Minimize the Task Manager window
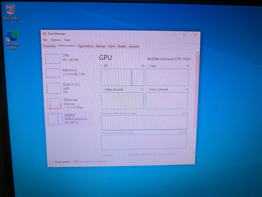The width and height of the screenshot is (262, 197). pos(174,35)
